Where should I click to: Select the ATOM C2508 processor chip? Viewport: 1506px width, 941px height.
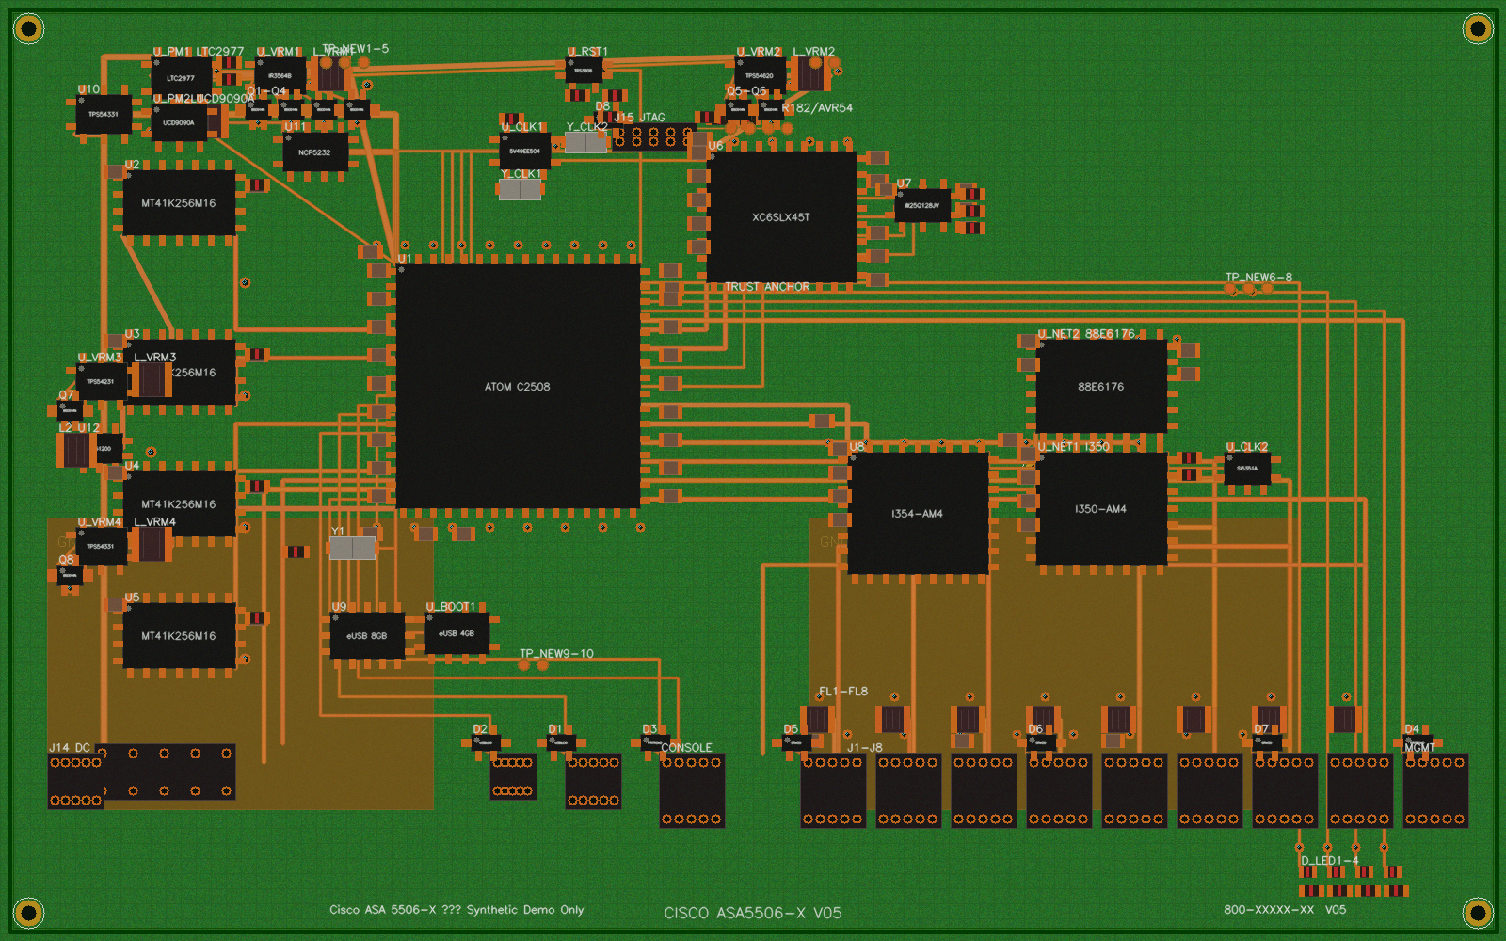pos(518,386)
